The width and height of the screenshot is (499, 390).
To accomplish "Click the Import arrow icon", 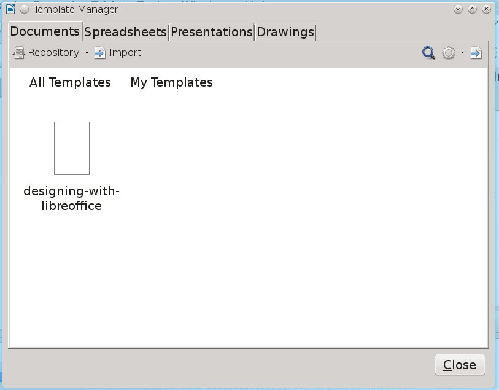I will point(99,53).
